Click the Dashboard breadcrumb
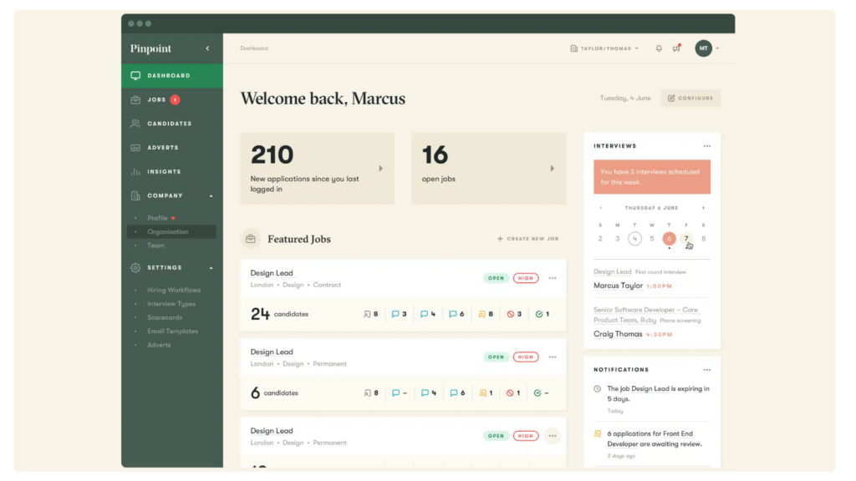The height and width of the screenshot is (481, 856). click(x=254, y=48)
